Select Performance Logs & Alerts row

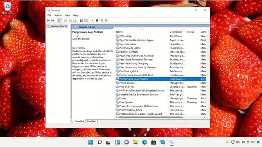161,79
